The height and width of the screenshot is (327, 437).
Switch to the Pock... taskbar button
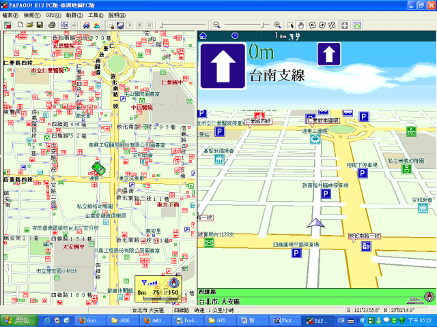189,321
